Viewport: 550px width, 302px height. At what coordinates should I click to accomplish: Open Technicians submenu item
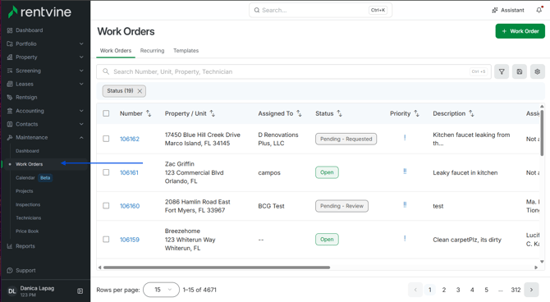tap(29, 217)
